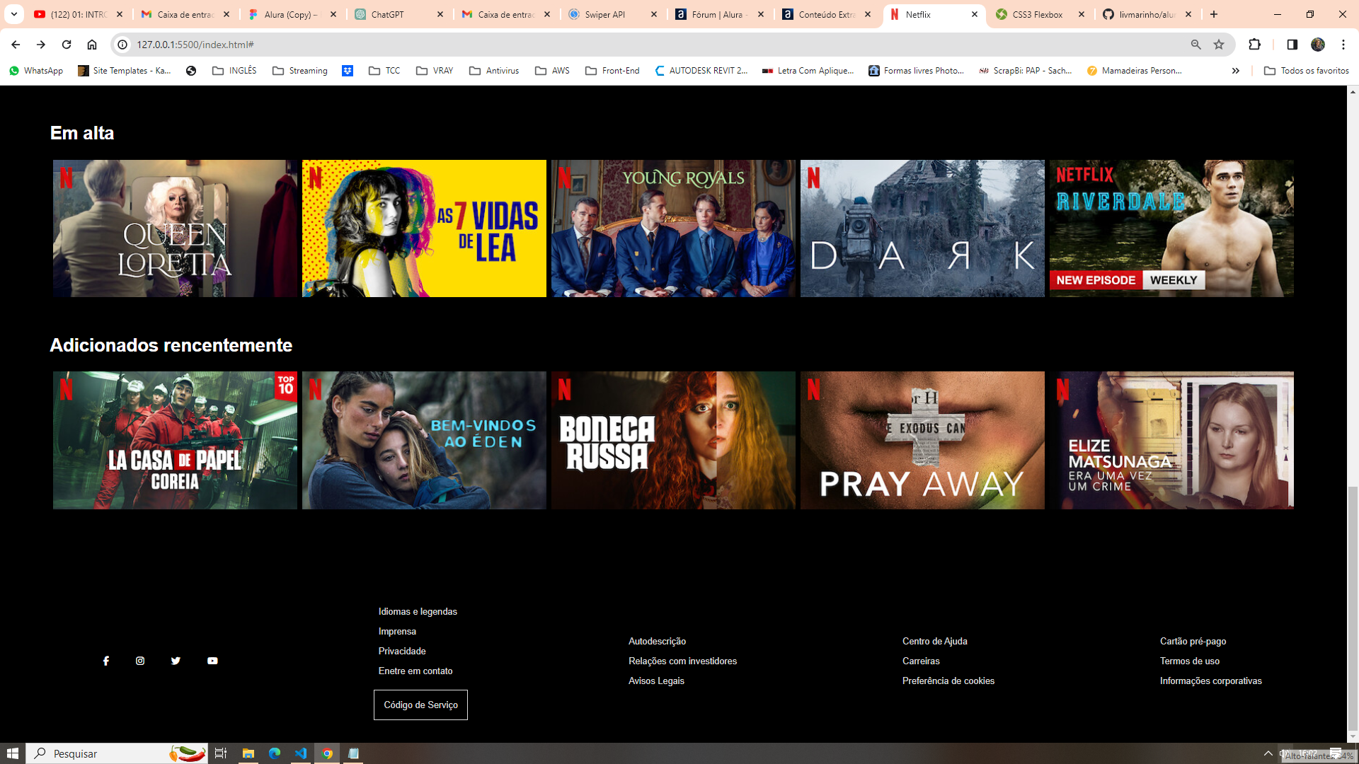
Task: Select the As 7 Vidas de Lea thumbnail
Action: pyautogui.click(x=424, y=228)
